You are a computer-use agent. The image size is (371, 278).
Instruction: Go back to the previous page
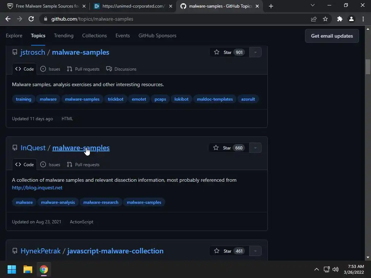(x=8, y=19)
